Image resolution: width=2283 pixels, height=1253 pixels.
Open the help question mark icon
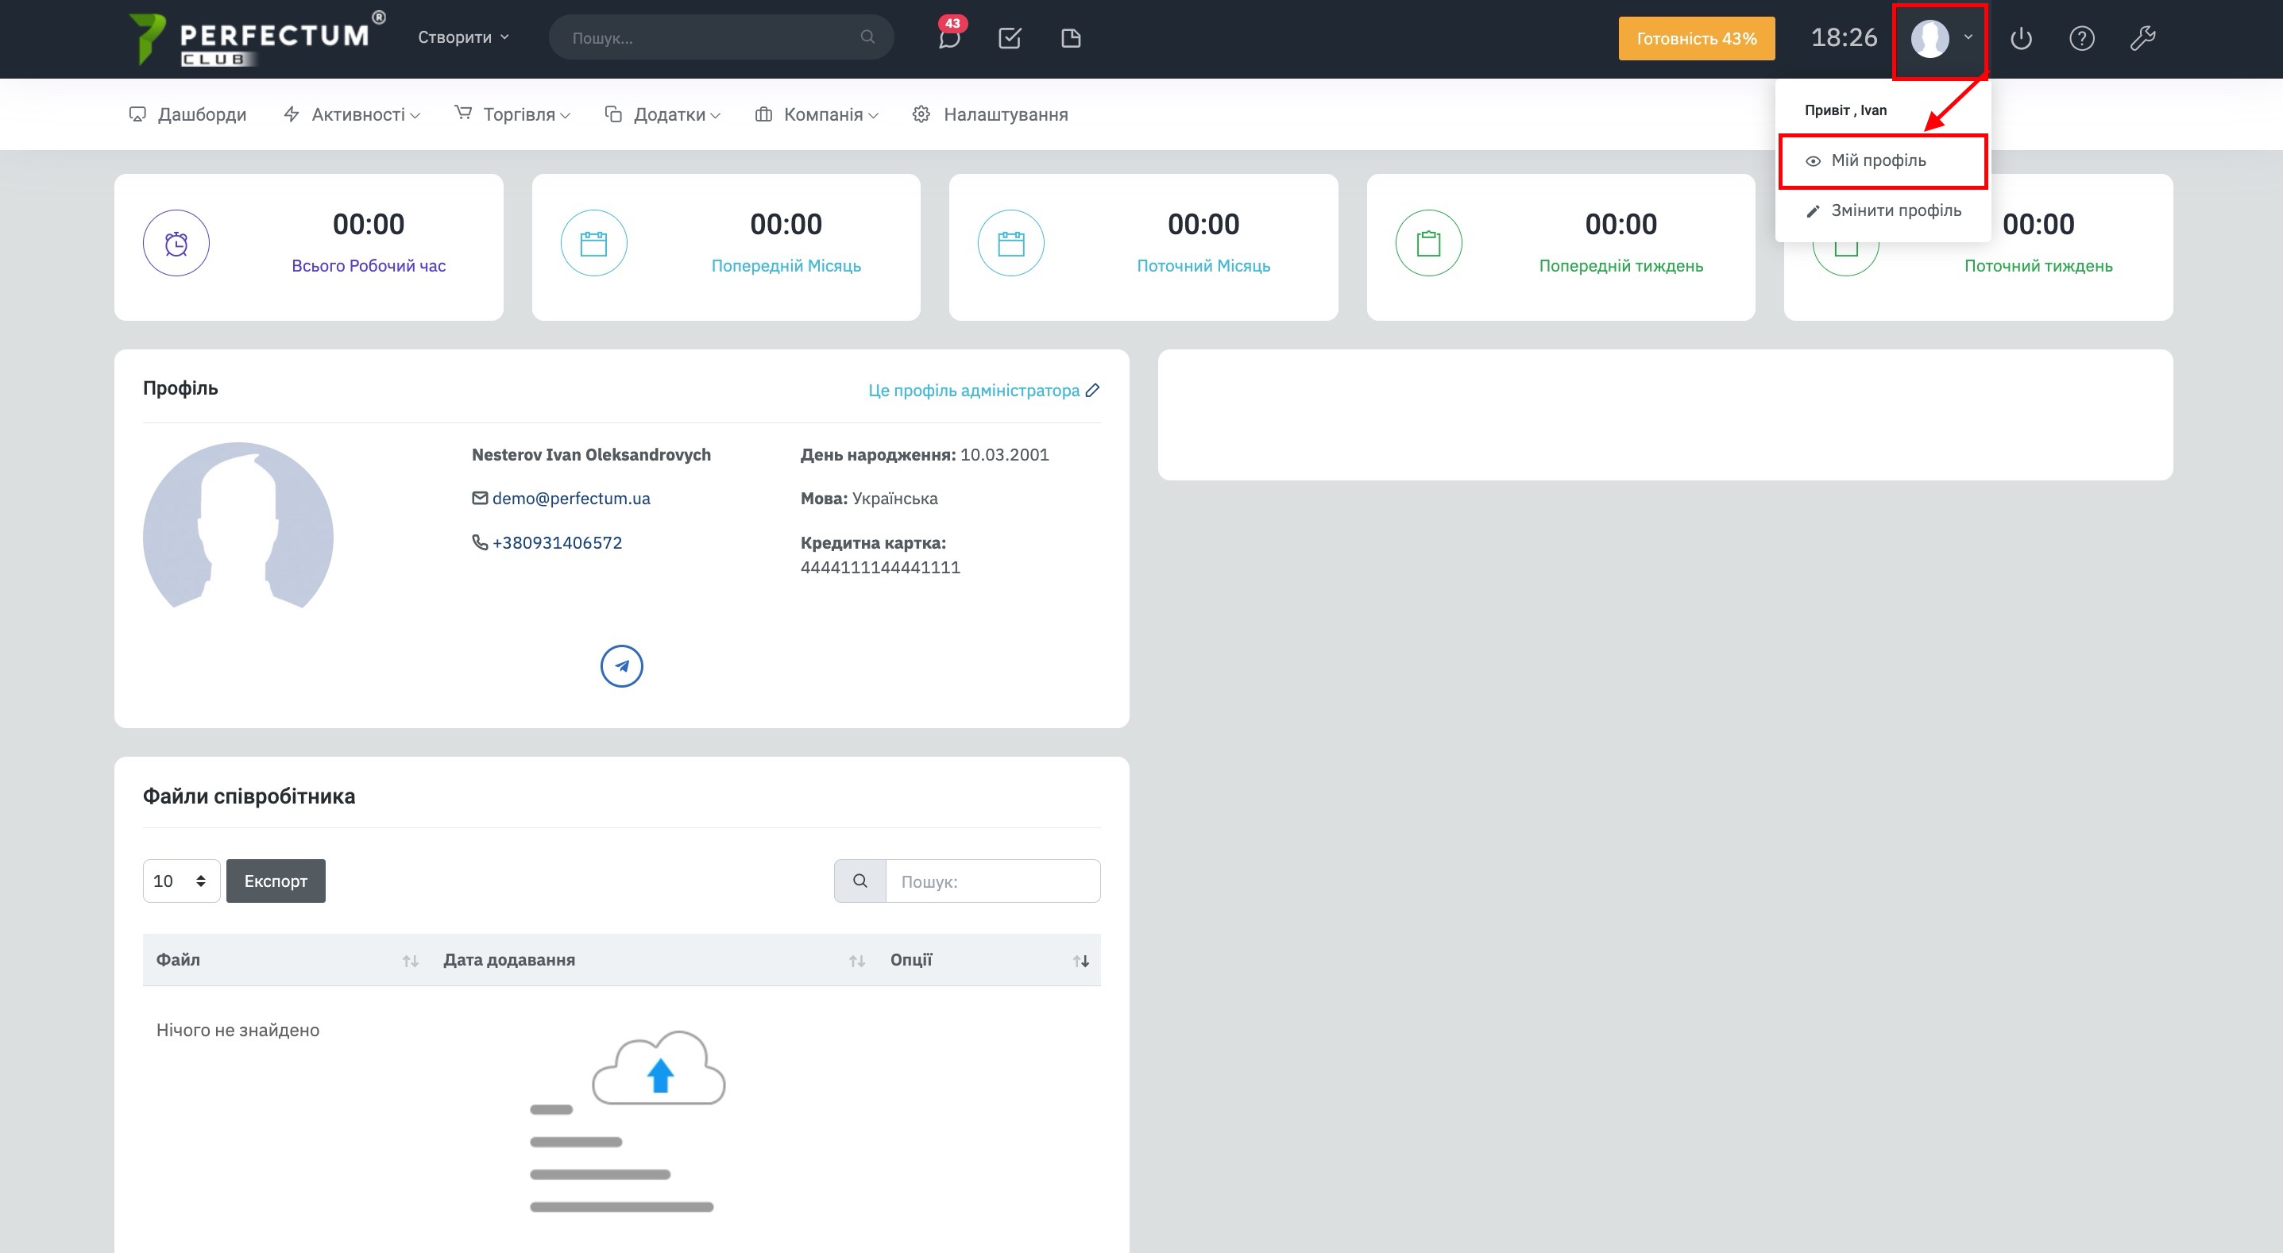click(x=2081, y=38)
